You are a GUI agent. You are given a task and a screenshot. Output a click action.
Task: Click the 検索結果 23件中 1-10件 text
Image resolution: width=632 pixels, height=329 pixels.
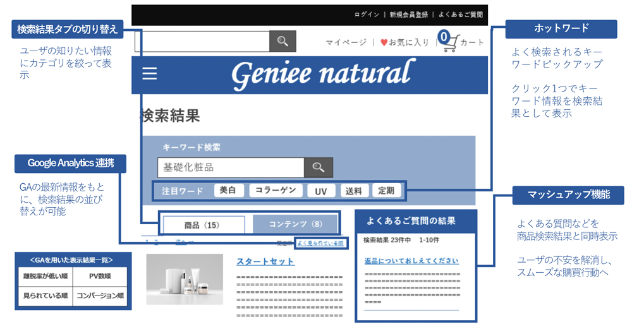(401, 240)
